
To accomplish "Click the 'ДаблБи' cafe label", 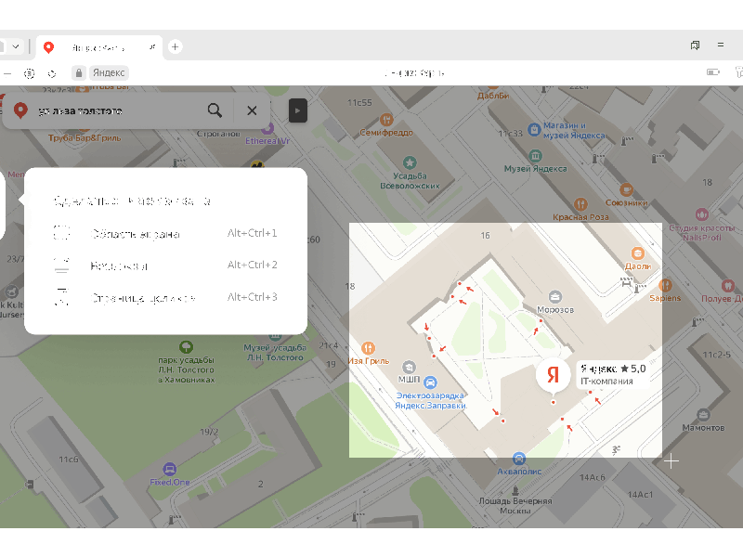I will click(x=493, y=96).
